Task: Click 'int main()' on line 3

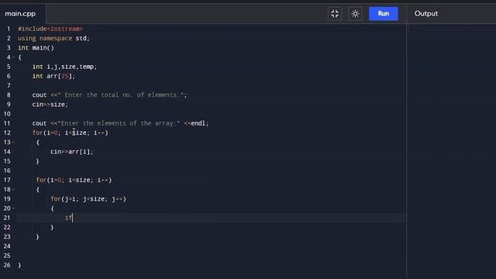Action: (x=36, y=48)
